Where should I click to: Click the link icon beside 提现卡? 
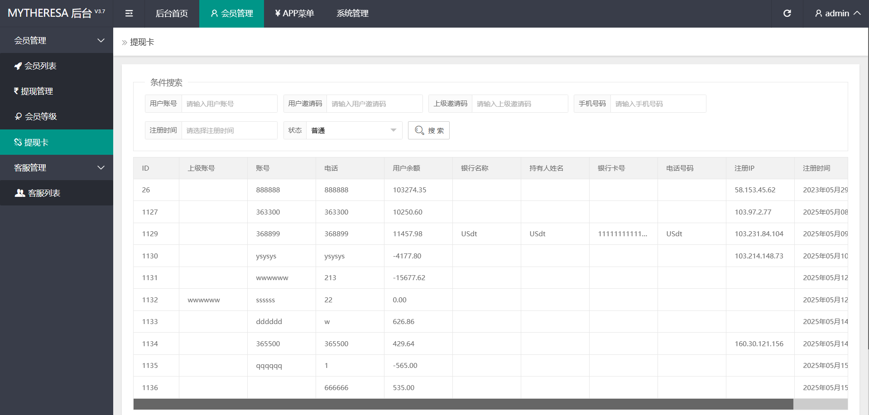[x=18, y=142]
